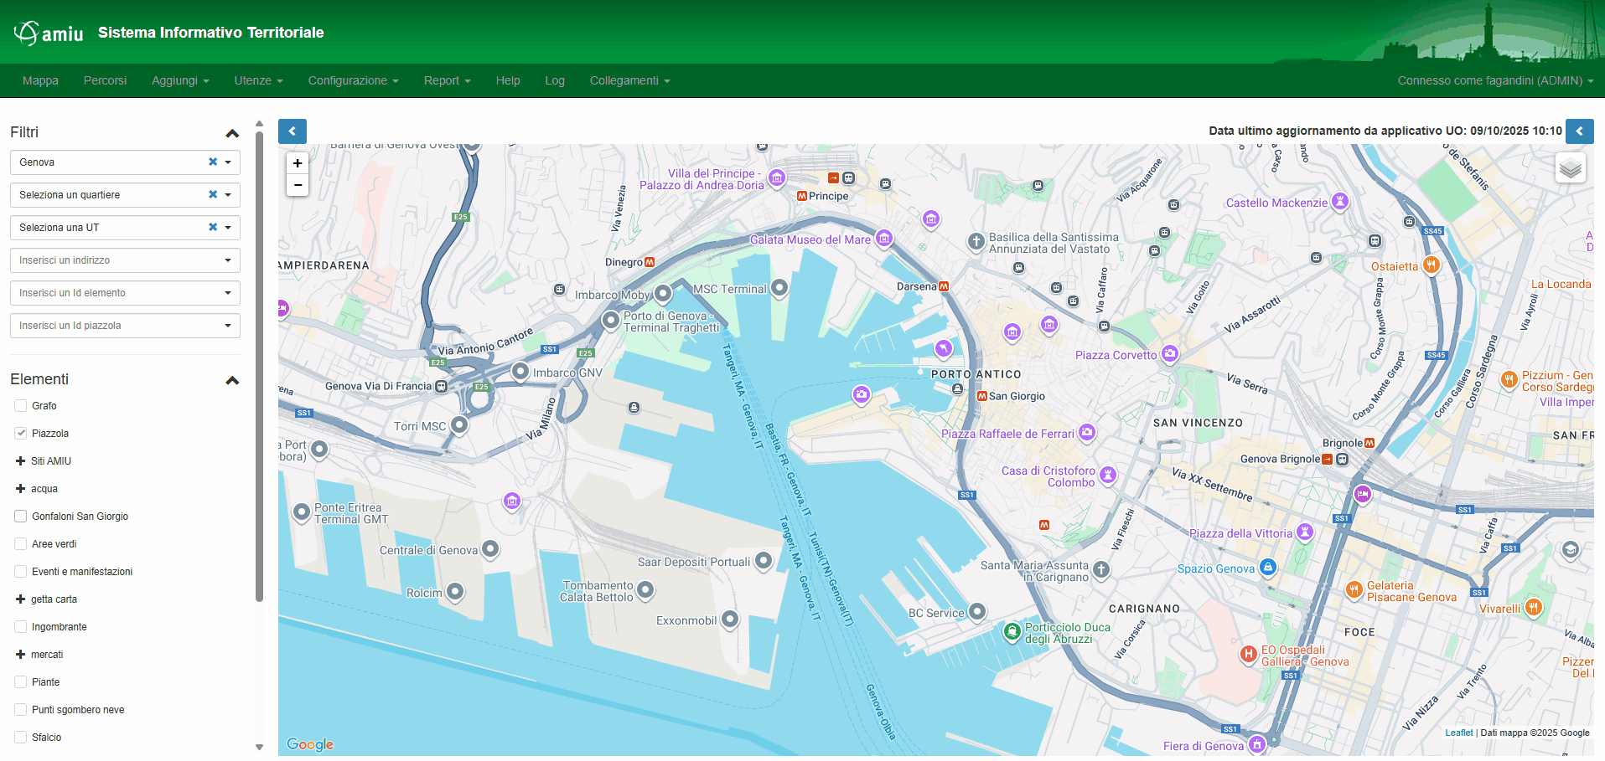This screenshot has width=1605, height=761.
Task: Click the Exxonmobil map pin
Action: pos(730,620)
